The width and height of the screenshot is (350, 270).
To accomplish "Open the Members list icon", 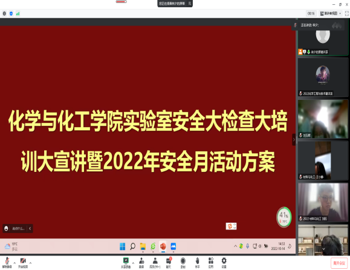I will [155, 263].
